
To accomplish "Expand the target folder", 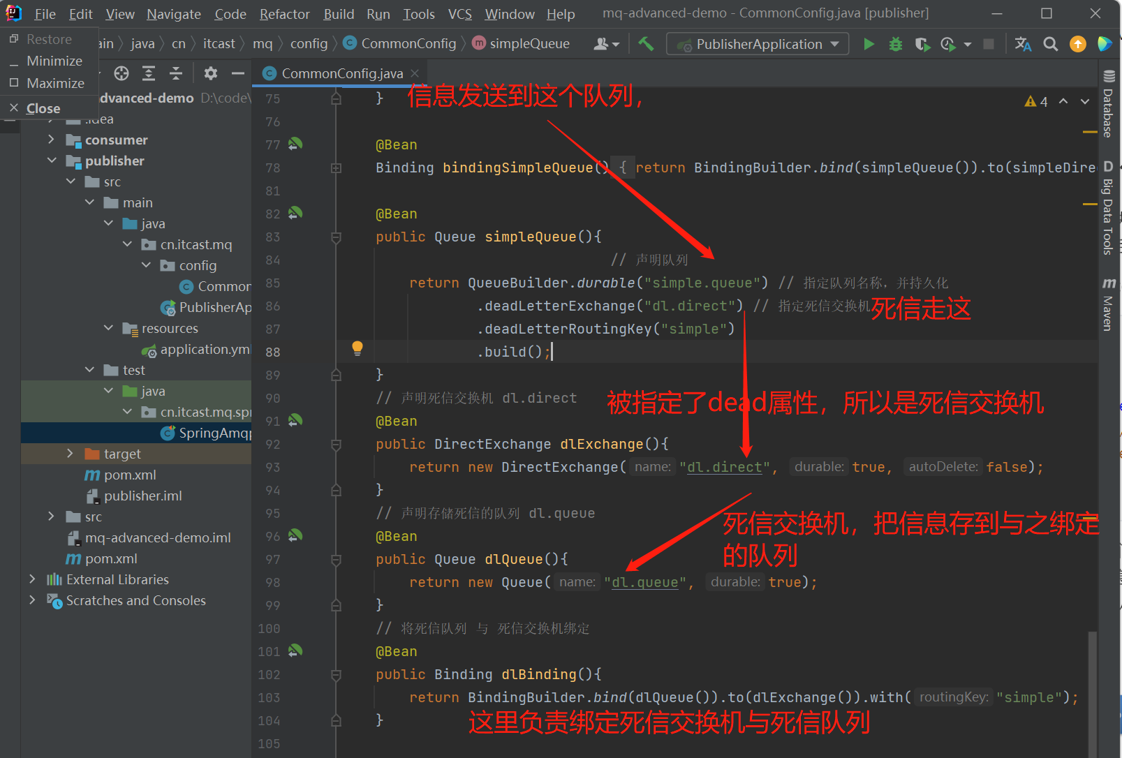I will [70, 454].
